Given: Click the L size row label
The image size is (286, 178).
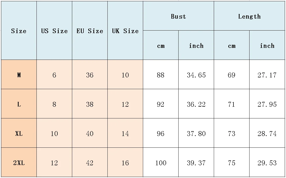Looking at the screenshot, I should pos(19,104).
